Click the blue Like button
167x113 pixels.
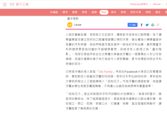132,25
